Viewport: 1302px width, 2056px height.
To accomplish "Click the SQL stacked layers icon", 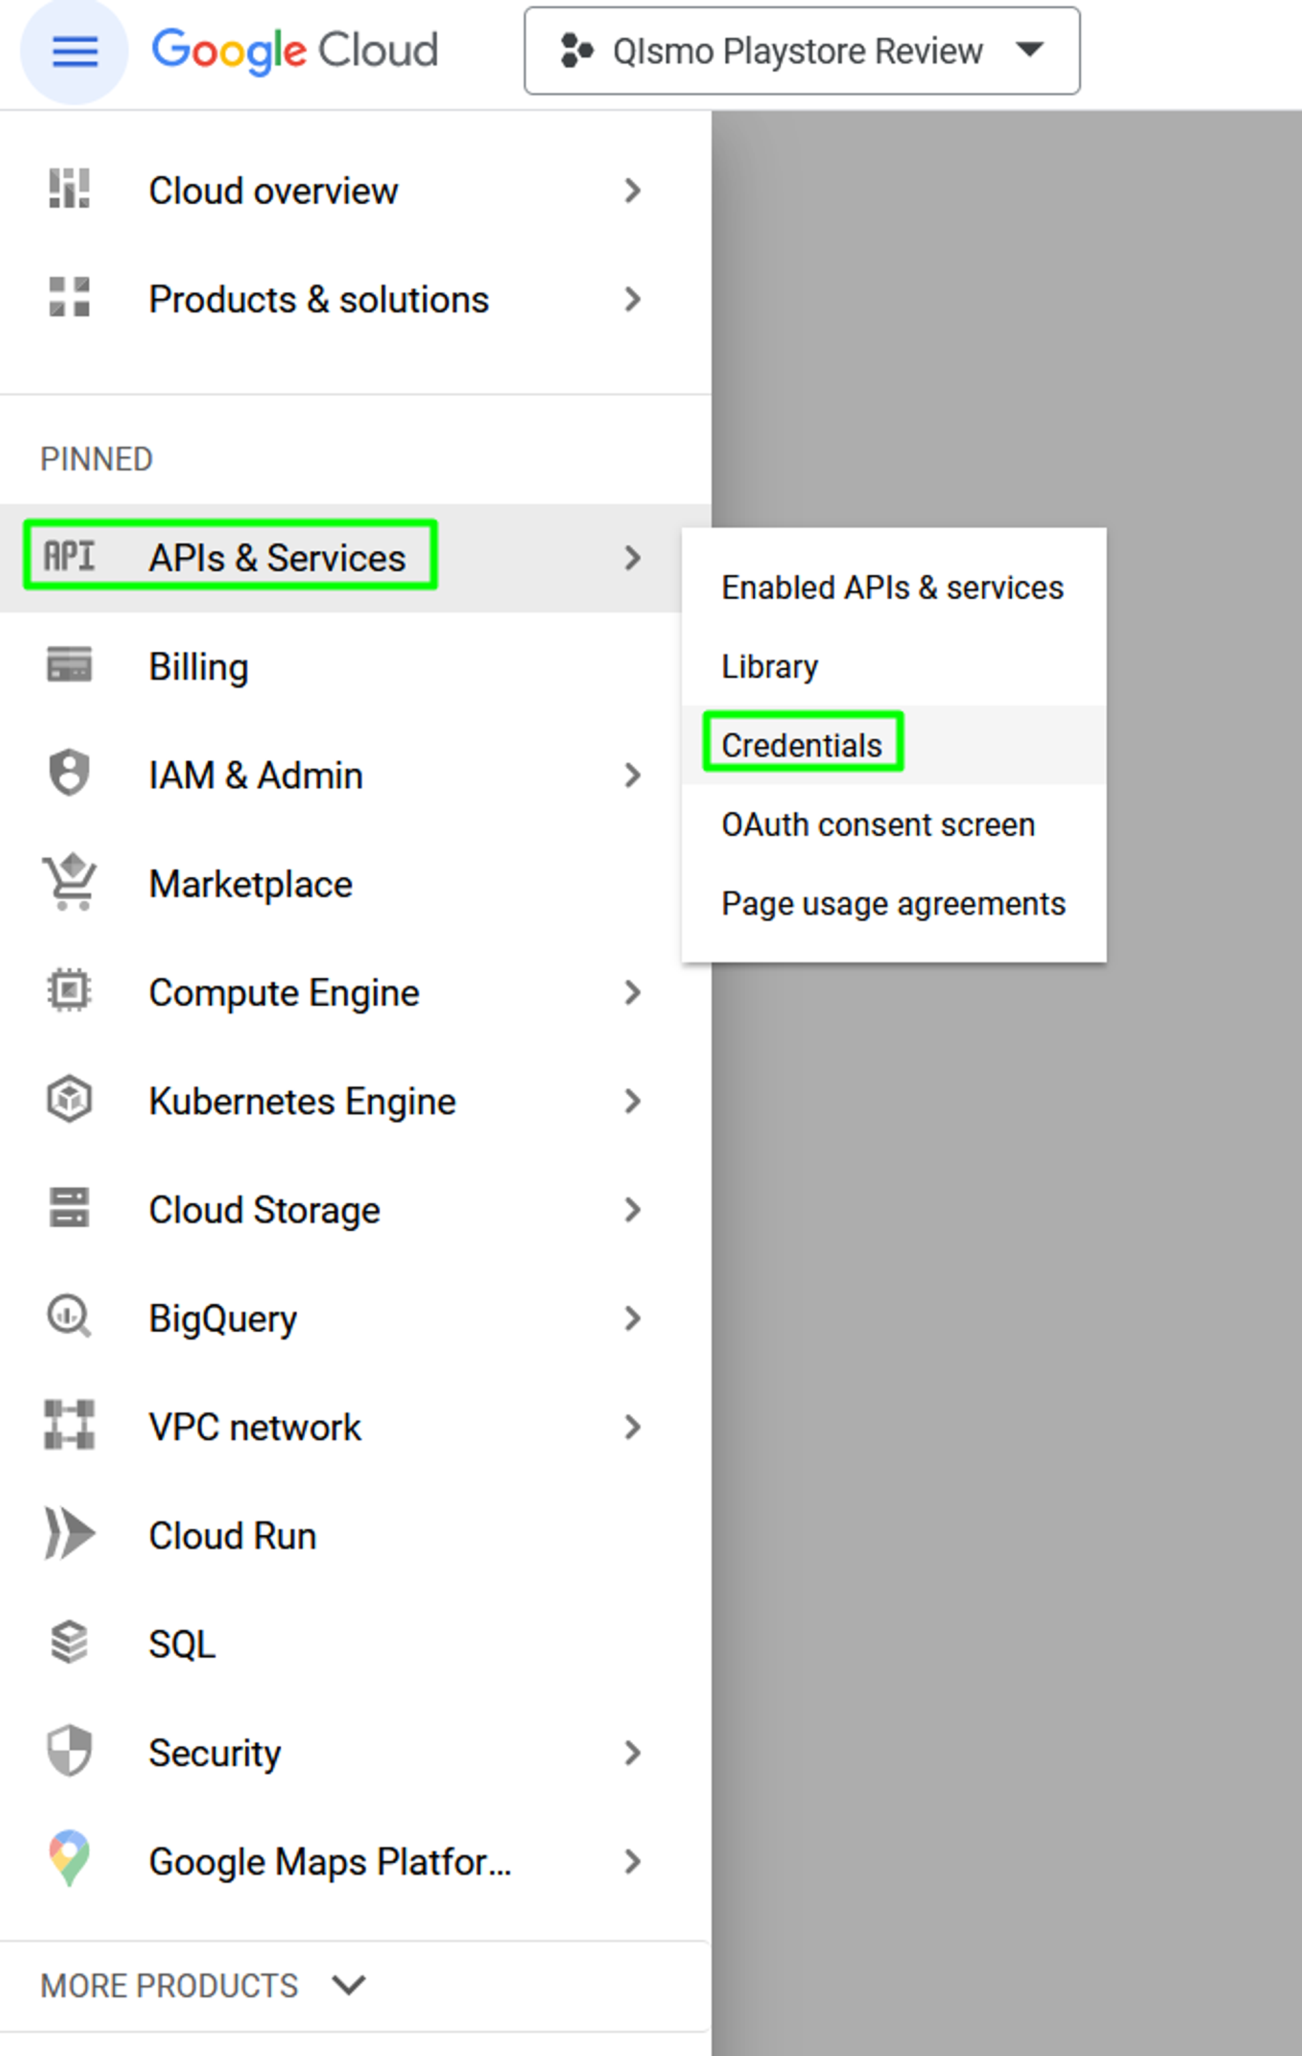I will (x=69, y=1643).
